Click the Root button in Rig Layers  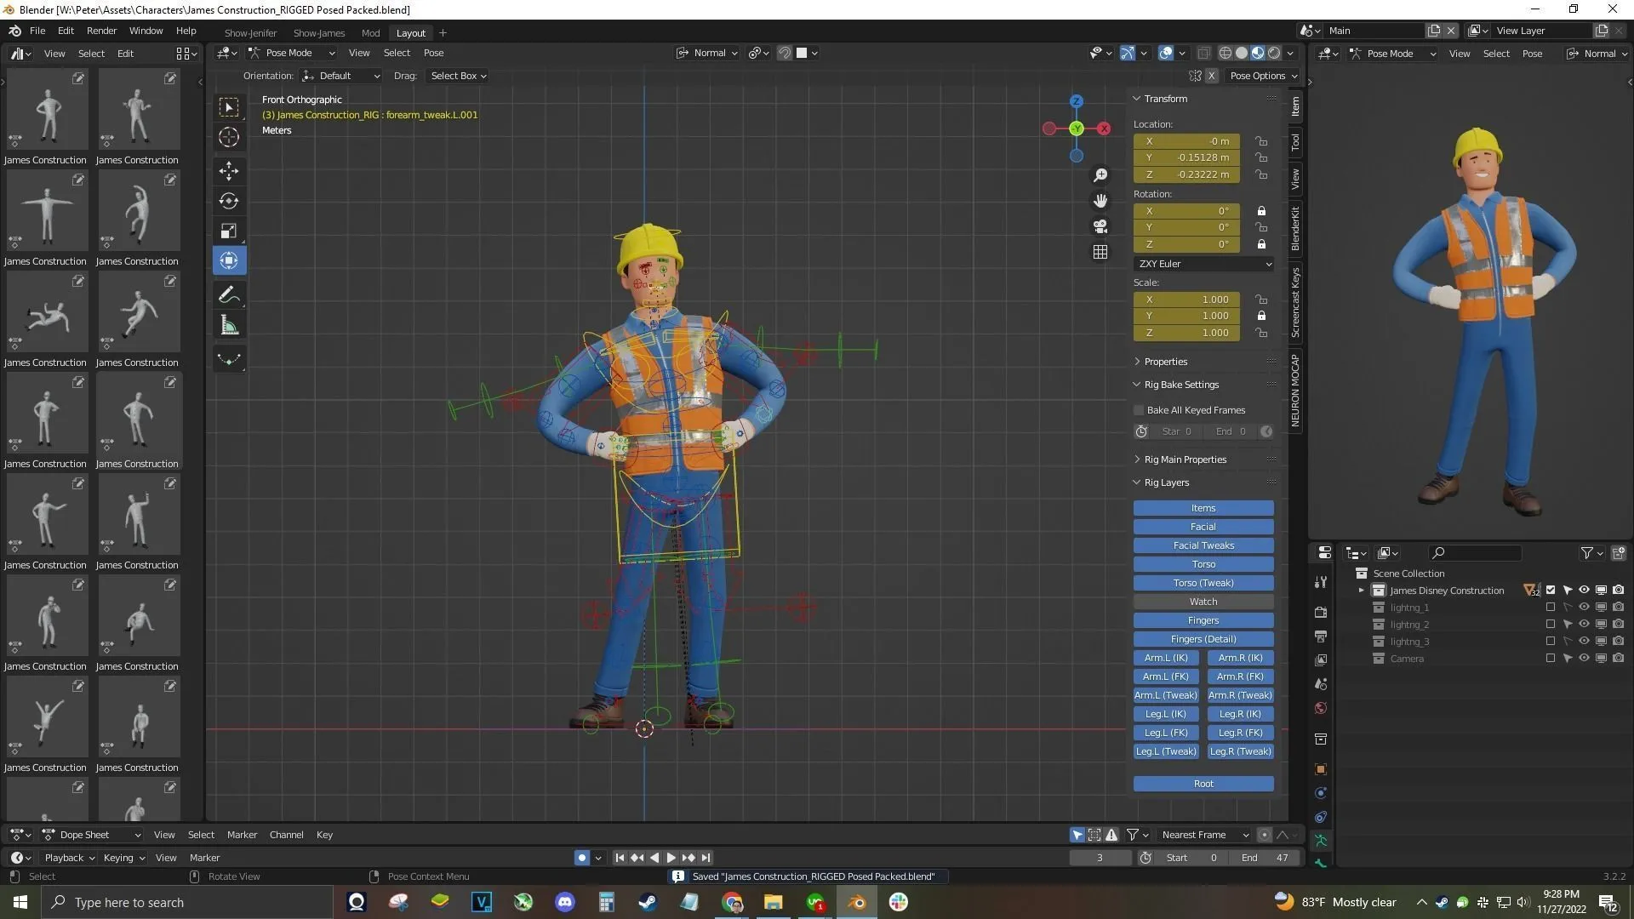pyautogui.click(x=1203, y=783)
